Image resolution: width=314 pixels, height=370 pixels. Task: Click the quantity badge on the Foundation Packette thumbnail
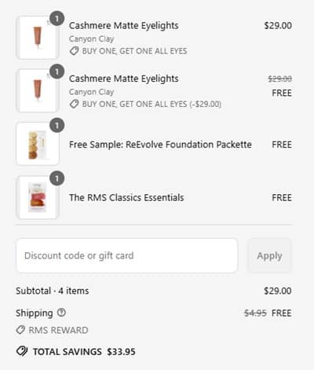(x=57, y=125)
